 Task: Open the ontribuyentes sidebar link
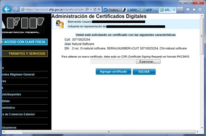click(x=12, y=94)
